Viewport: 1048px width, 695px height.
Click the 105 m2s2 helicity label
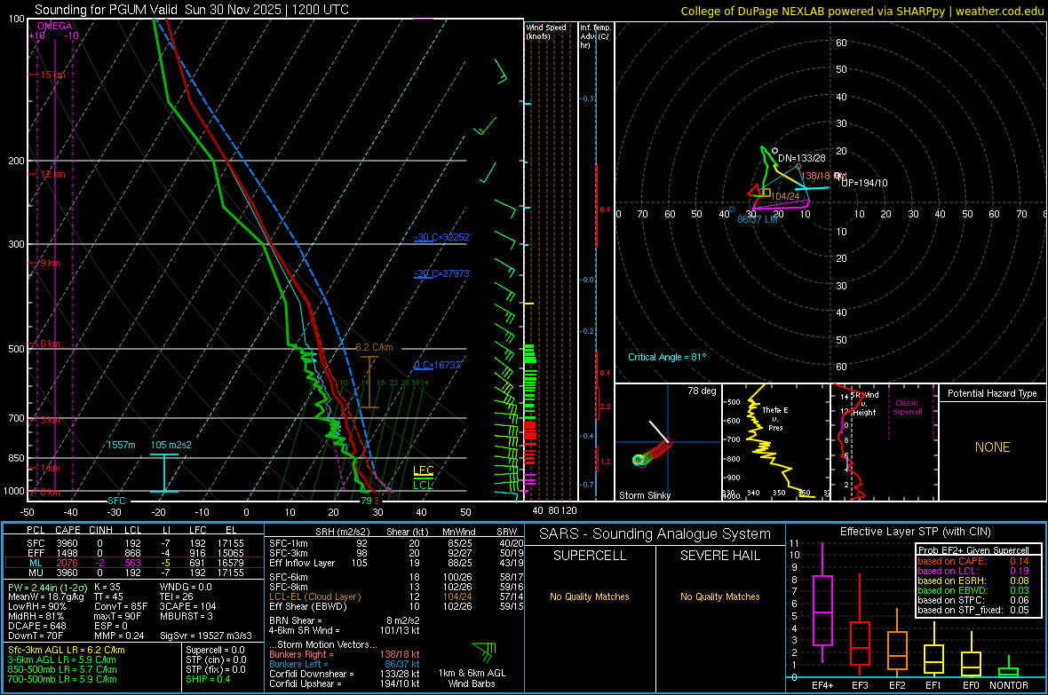tap(171, 445)
